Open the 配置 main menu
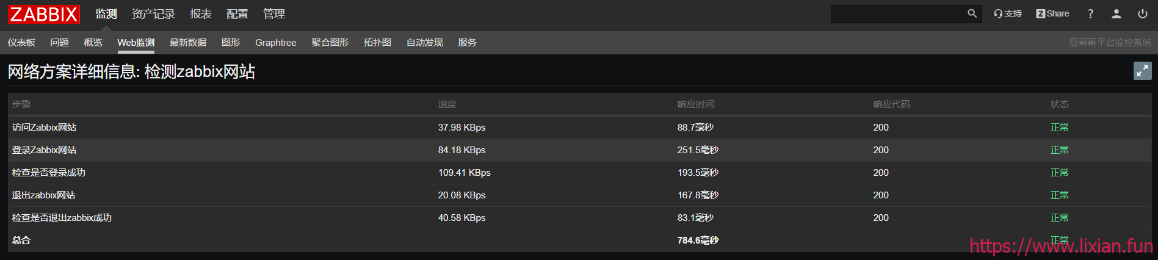 (237, 14)
